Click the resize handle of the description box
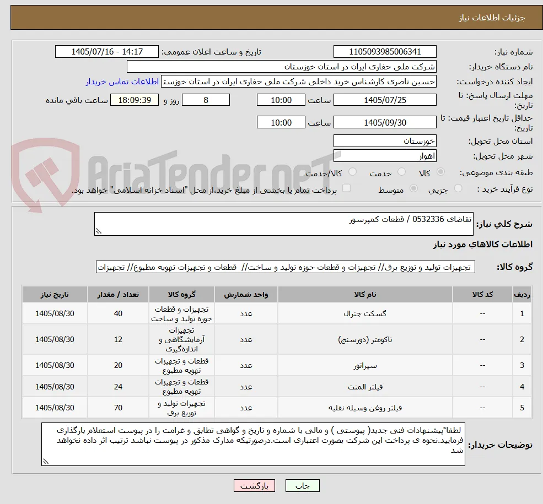The width and height of the screenshot is (543, 504). pyautogui.click(x=98, y=231)
